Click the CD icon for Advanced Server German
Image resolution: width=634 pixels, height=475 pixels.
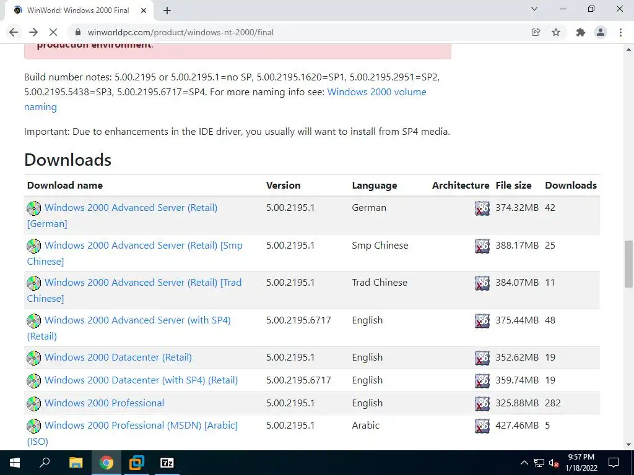coord(34,208)
